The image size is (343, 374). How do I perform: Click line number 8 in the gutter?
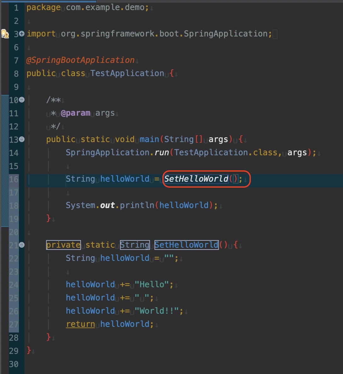coord(16,74)
